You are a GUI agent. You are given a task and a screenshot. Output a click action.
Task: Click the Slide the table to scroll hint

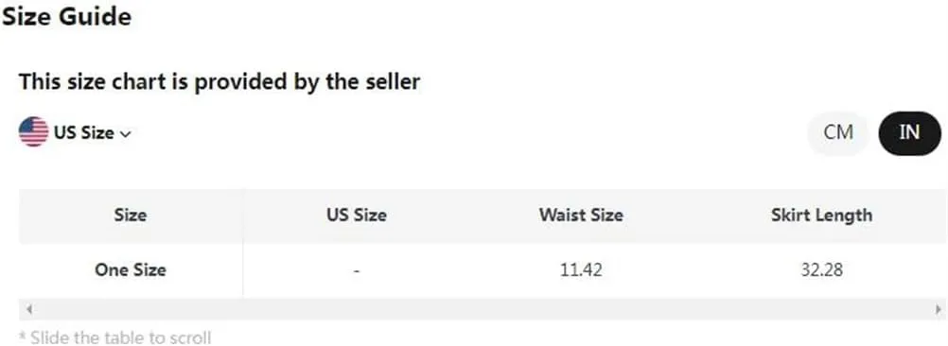114,337
